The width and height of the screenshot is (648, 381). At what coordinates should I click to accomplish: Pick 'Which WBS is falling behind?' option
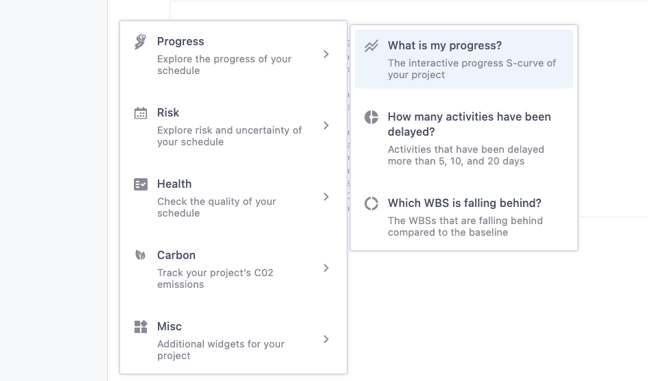point(463,217)
